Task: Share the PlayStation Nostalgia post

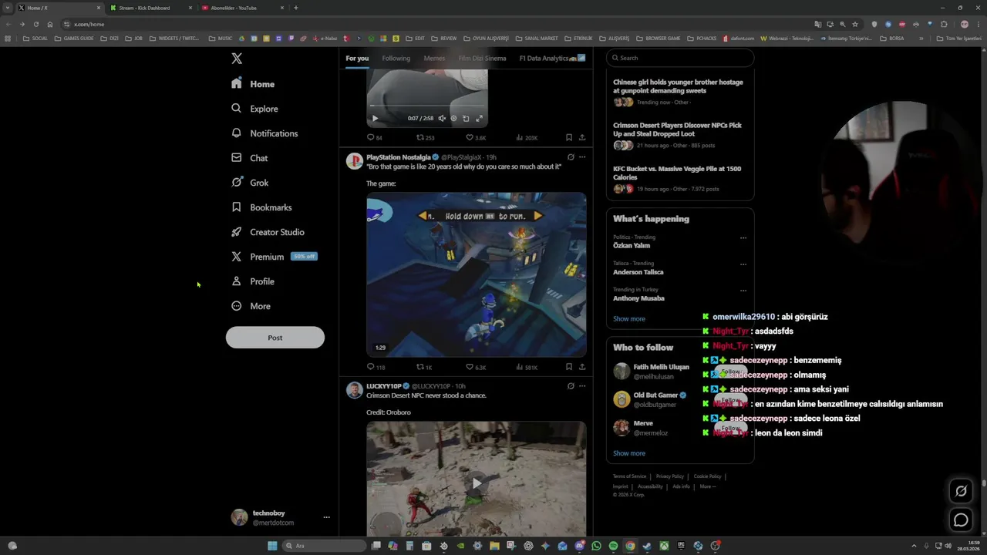Action: pos(582,367)
